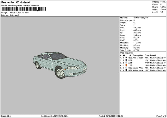Click the Amber Black swatch with 1808 stitches
The width and height of the screenshot is (167, 118).
pos(126,58)
